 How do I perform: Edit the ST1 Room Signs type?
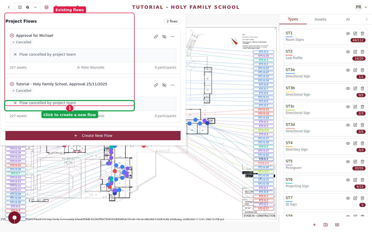tap(355, 34)
